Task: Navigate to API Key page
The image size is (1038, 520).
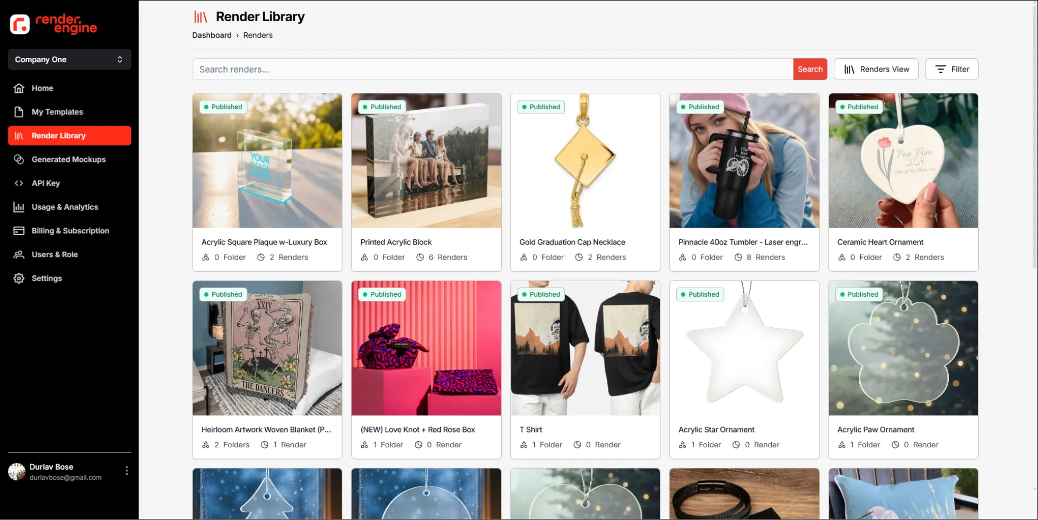Action: (x=69, y=183)
